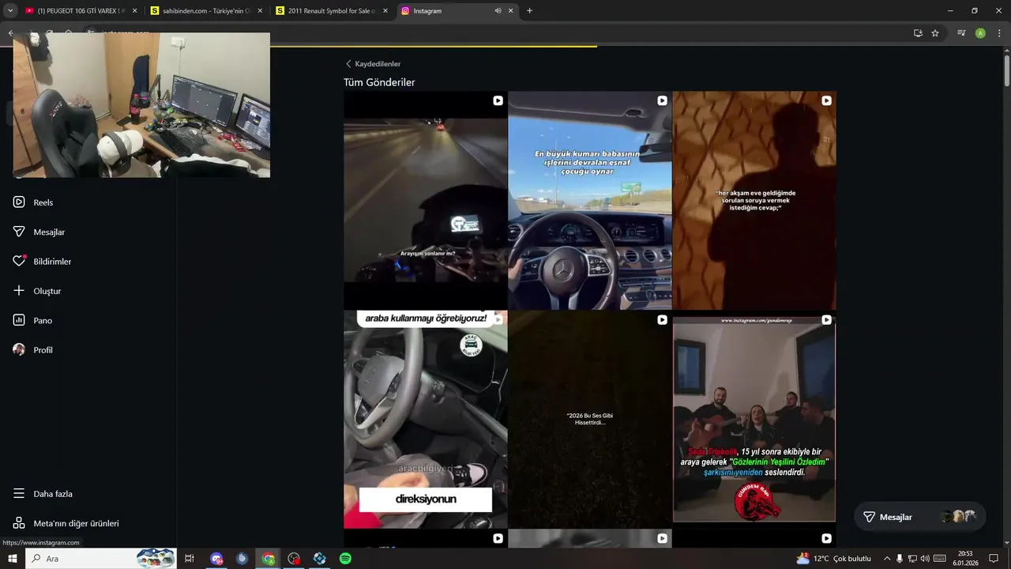Click the install app icon in address bar
Viewport: 1011px width, 569px height.
(918, 33)
